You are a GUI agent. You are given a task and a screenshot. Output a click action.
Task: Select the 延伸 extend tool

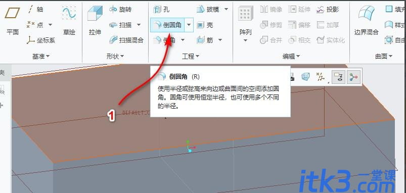coord(299,10)
